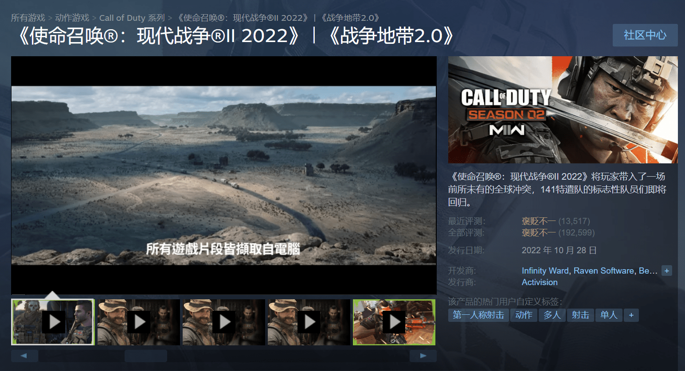
Task: Select the 第一人称射击 tag
Action: (478, 315)
